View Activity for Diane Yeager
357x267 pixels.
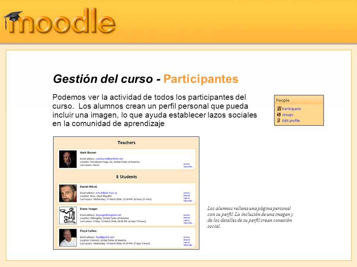186,215
